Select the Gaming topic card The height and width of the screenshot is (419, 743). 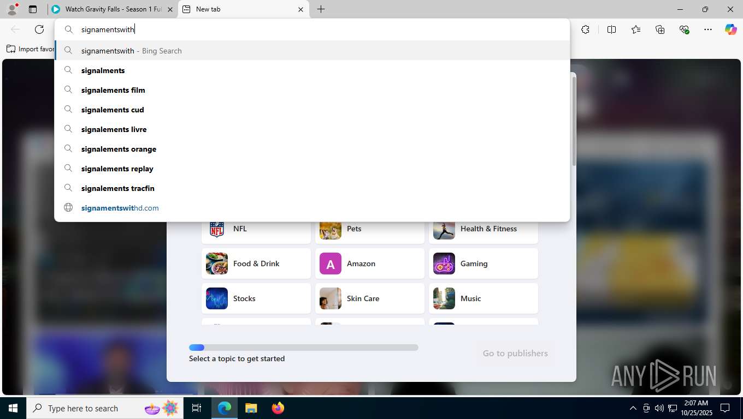point(483,264)
